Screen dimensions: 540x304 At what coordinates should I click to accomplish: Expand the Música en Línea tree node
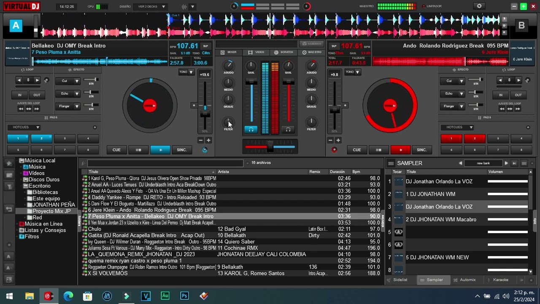tap(17, 224)
